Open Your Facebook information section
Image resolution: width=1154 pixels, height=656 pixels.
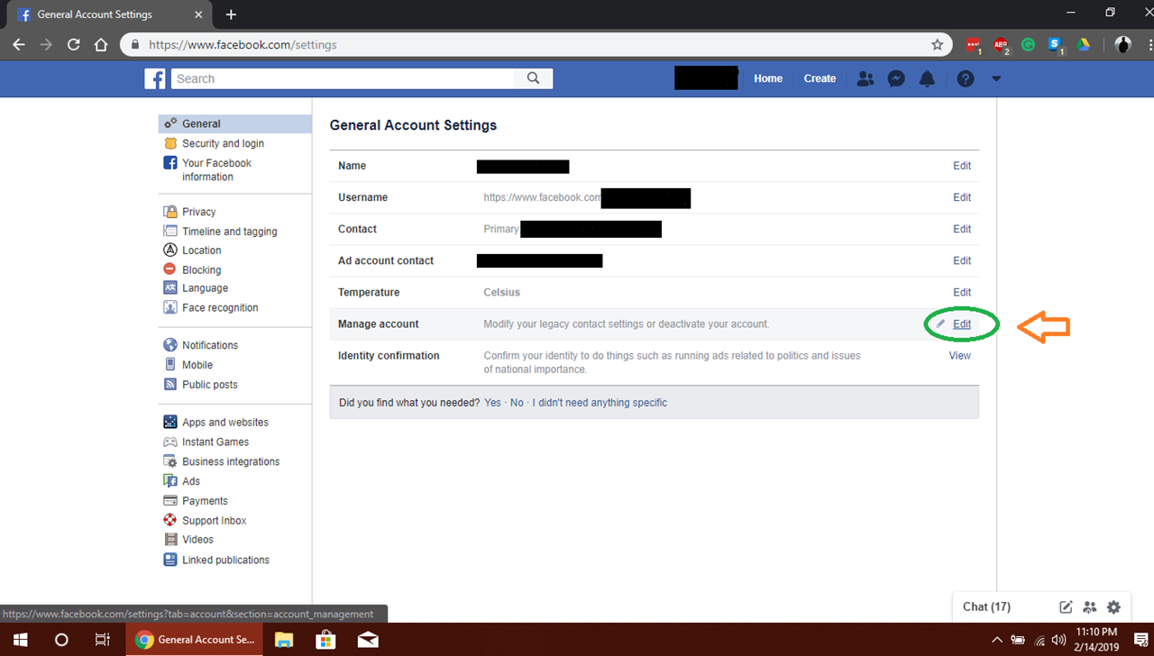(x=216, y=169)
